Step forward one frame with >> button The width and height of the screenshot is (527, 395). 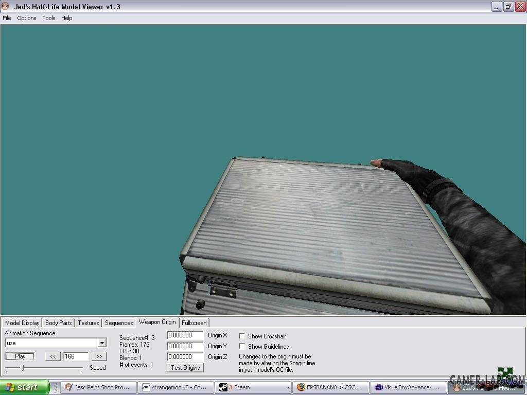pyautogui.click(x=99, y=356)
